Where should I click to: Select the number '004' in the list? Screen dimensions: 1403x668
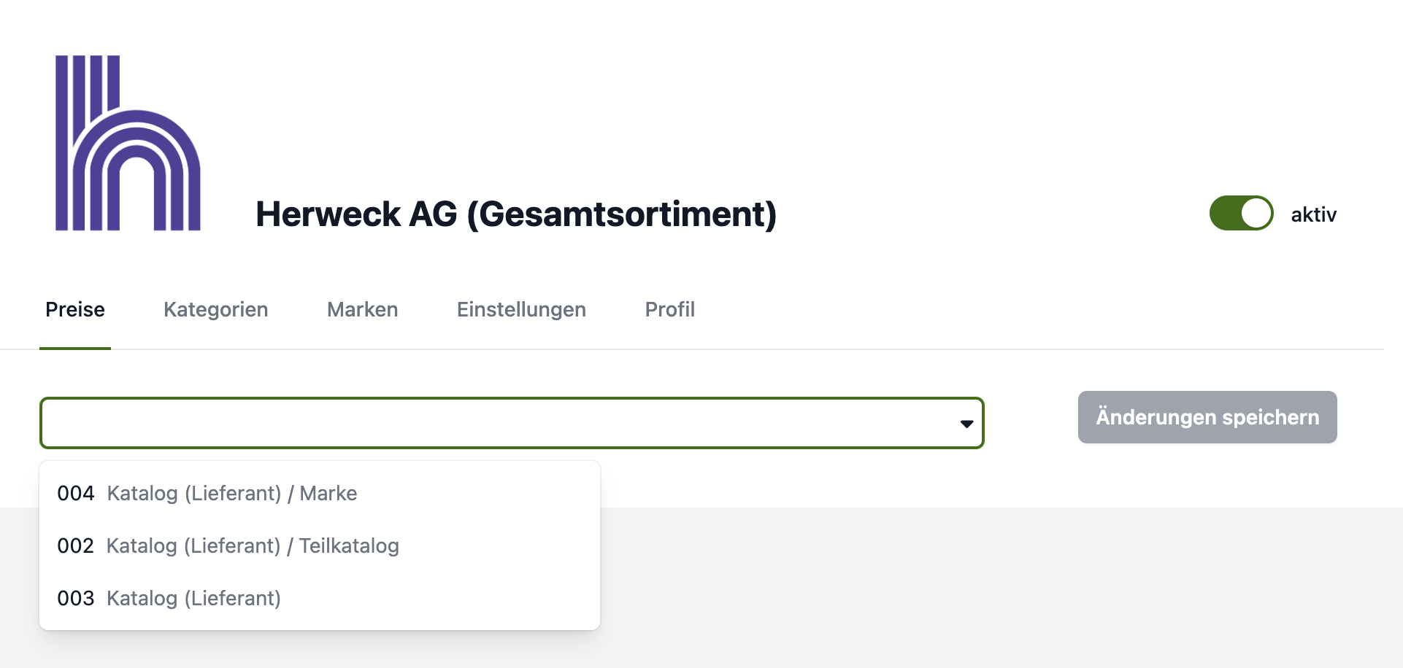pos(76,493)
